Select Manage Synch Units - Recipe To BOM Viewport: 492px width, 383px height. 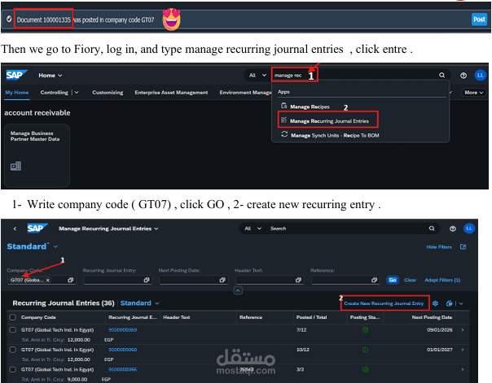pos(335,135)
